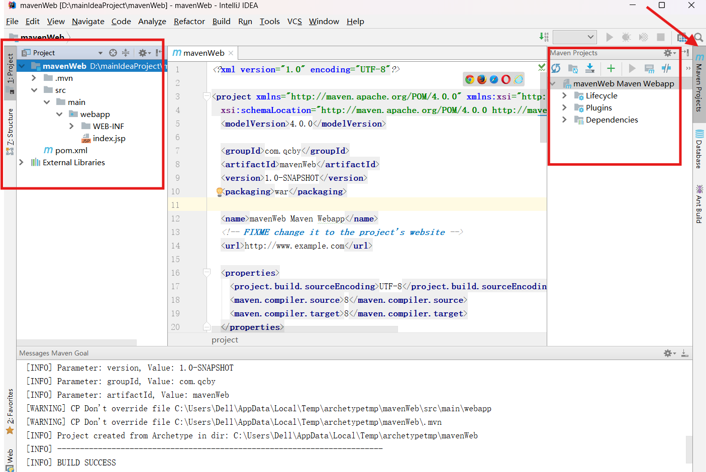Open page in Safari browser icon
The width and height of the screenshot is (706, 472).
tap(494, 79)
